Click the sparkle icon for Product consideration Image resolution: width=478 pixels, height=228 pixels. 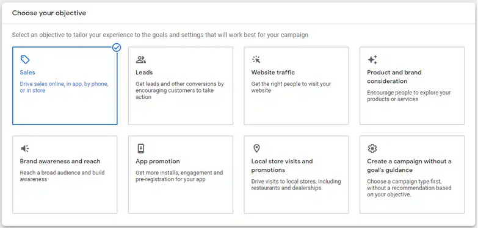tap(372, 60)
